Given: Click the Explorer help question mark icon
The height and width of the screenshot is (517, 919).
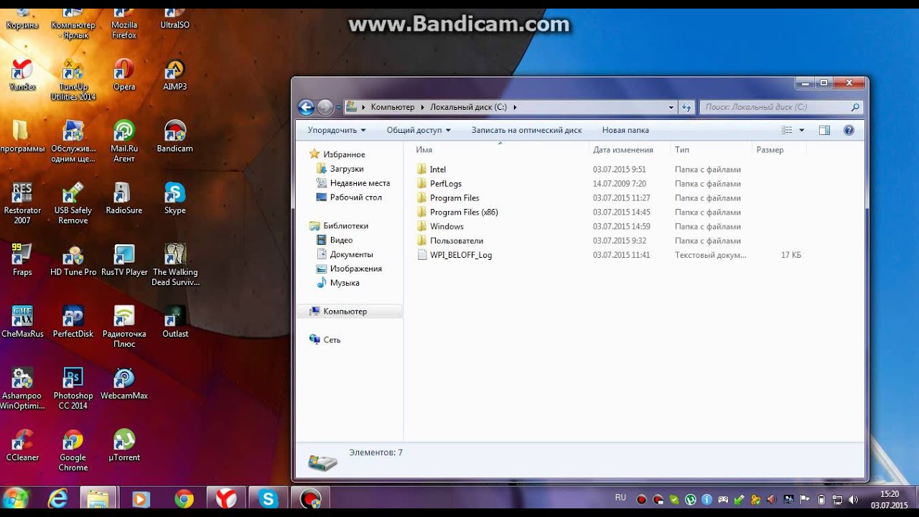Looking at the screenshot, I should click(849, 130).
